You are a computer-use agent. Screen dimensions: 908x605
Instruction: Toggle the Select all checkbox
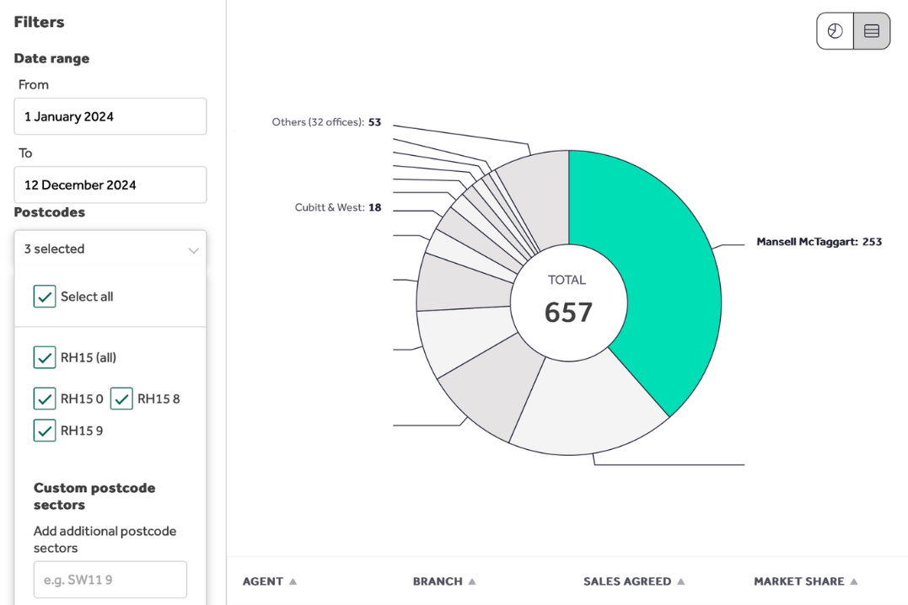[45, 297]
